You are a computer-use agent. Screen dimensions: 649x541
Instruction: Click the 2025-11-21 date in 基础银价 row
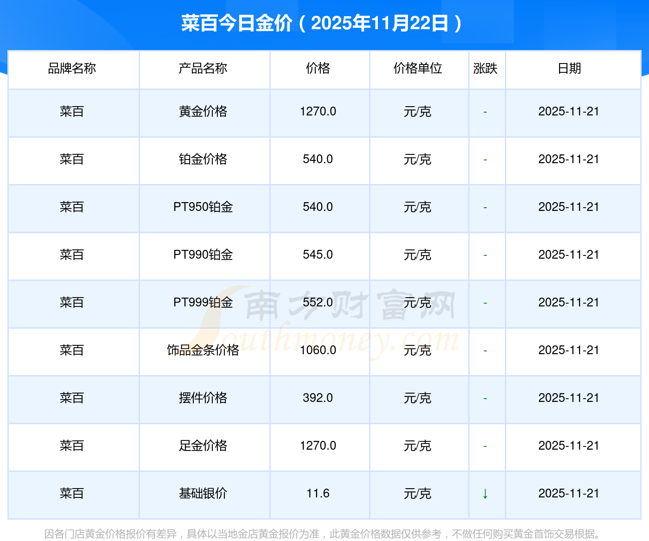[569, 493]
